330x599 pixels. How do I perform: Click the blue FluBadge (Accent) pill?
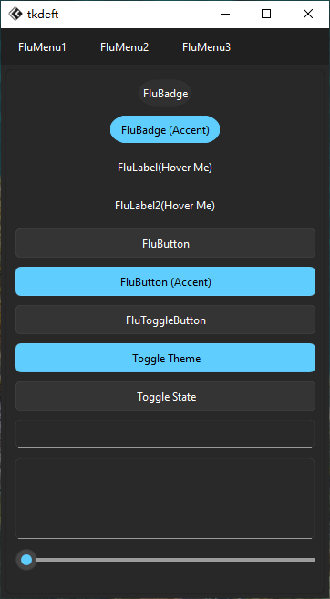click(x=165, y=130)
